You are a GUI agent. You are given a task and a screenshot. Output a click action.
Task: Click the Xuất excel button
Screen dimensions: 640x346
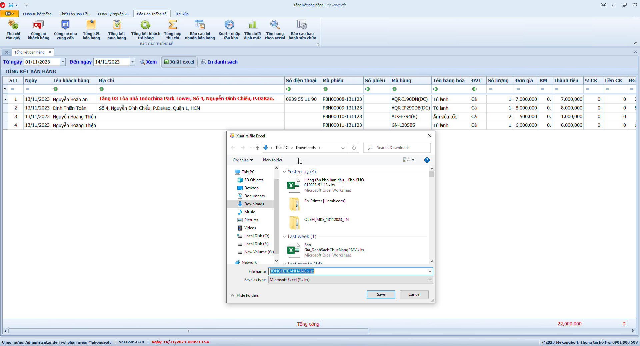(x=179, y=62)
